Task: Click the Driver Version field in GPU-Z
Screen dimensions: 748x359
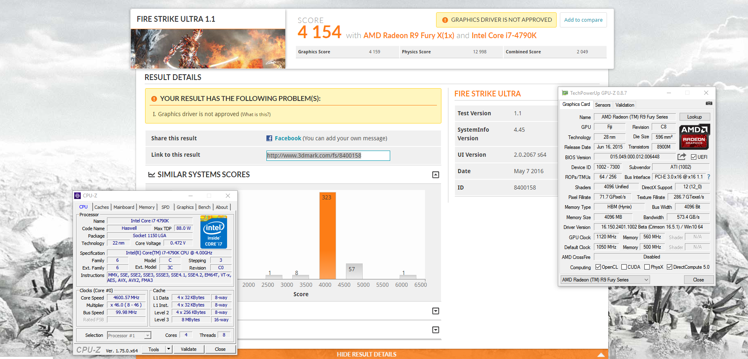Action: click(652, 227)
